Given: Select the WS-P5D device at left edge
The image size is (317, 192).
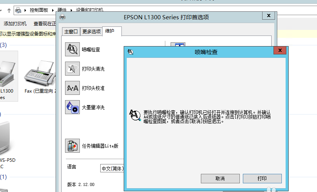Looking at the screenshot, I should click(x=6, y=145).
